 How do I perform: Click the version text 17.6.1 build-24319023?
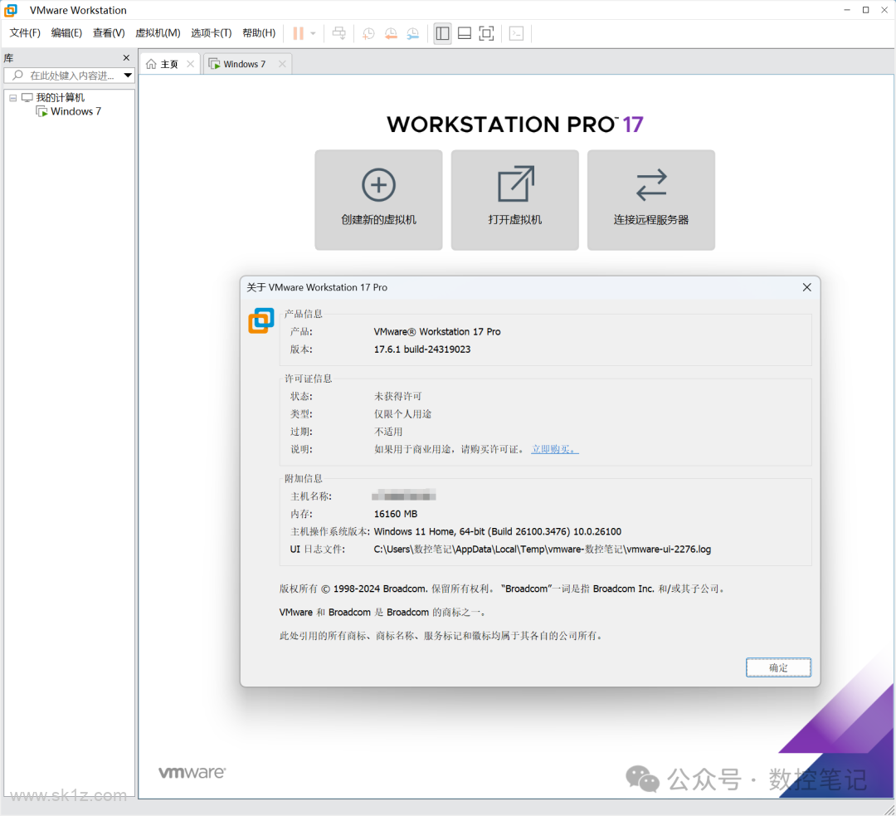pyautogui.click(x=422, y=349)
